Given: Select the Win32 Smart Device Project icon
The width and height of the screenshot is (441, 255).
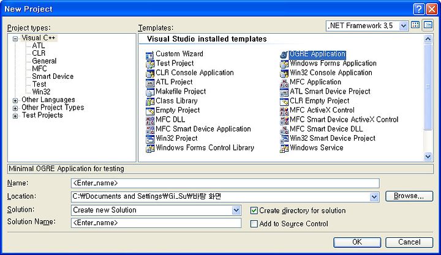Looking at the screenshot, I should [x=284, y=139].
